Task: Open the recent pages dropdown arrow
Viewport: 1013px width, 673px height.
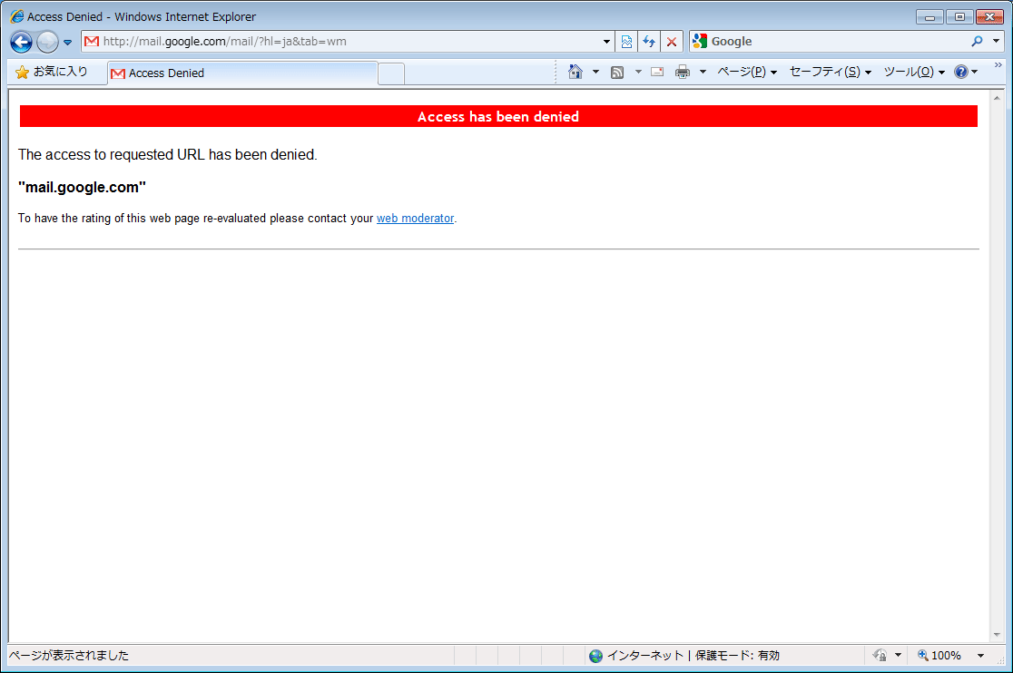Action: pyautogui.click(x=68, y=43)
